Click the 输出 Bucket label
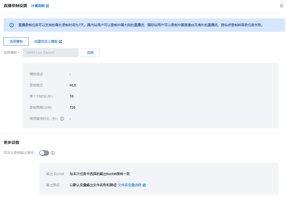The height and width of the screenshot is (216, 286). coord(55,174)
